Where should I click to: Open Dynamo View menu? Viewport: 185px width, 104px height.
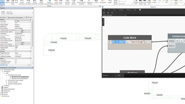(114, 10)
